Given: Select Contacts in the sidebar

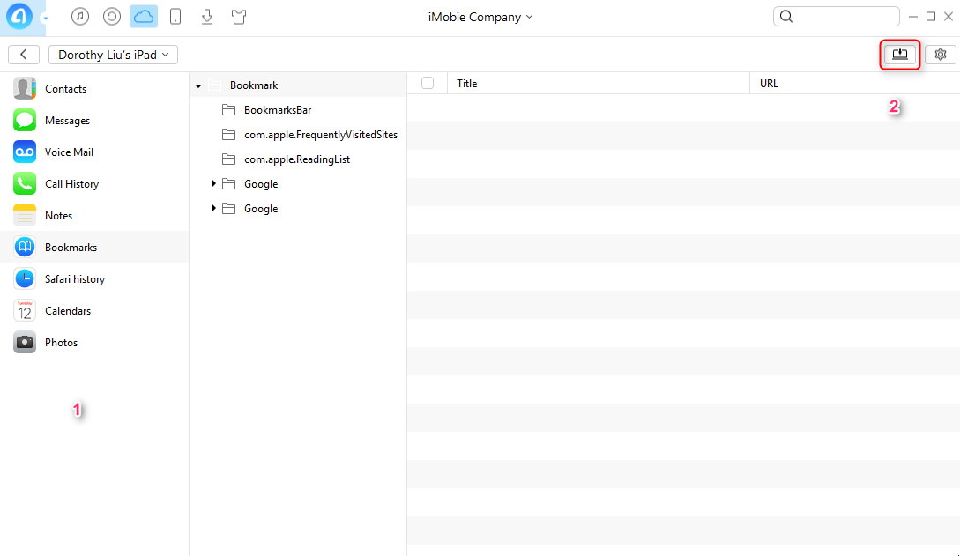Looking at the screenshot, I should pos(94,89).
